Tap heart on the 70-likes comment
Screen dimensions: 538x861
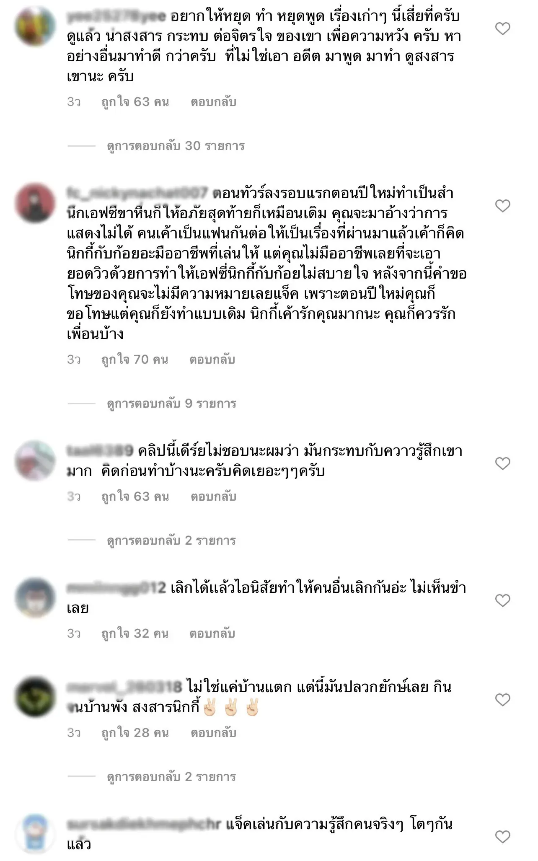[x=502, y=206]
